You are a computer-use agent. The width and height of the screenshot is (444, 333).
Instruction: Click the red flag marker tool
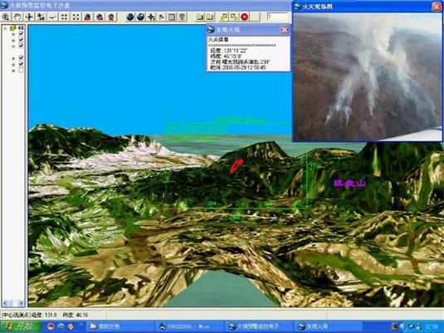click(x=161, y=17)
